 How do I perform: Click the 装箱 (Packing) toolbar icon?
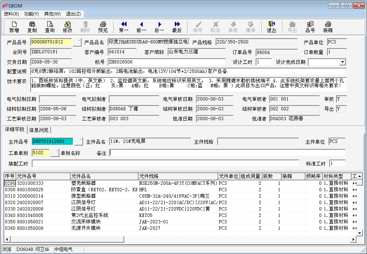coord(328,27)
